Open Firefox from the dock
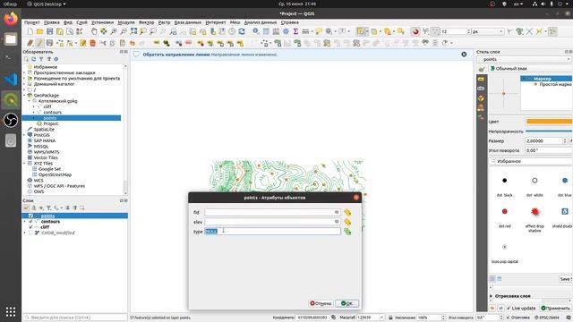Viewport: 573px width, 322px height. [11, 18]
